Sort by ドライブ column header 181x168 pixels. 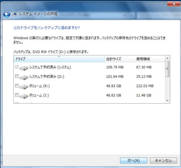click(59, 59)
